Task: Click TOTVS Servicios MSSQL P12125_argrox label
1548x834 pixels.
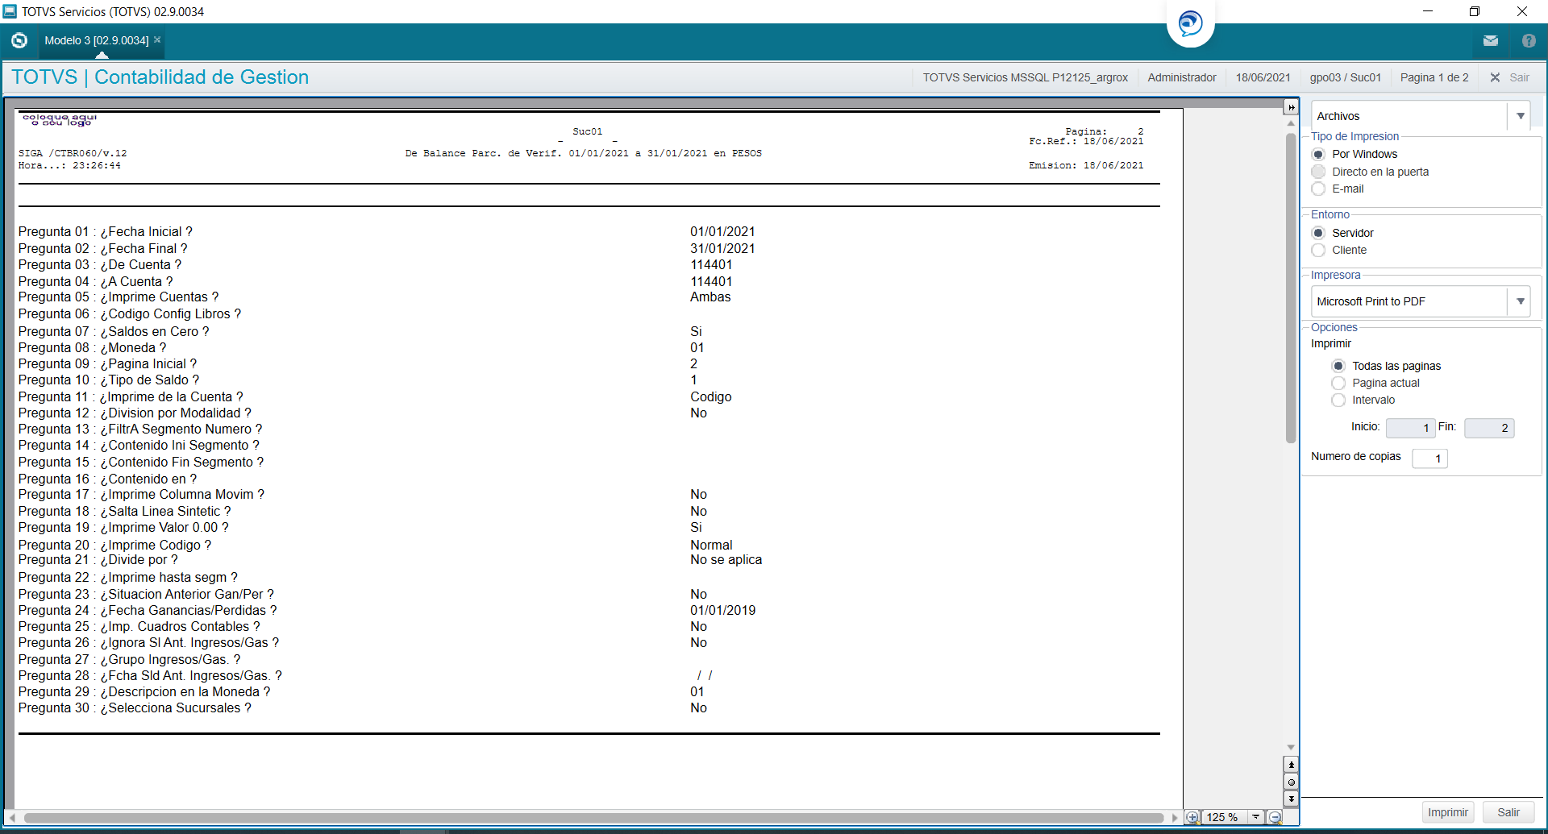Action: click(x=1025, y=77)
